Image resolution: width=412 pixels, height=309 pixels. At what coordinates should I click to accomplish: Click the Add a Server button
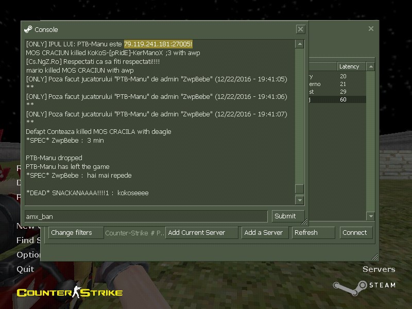(x=264, y=233)
